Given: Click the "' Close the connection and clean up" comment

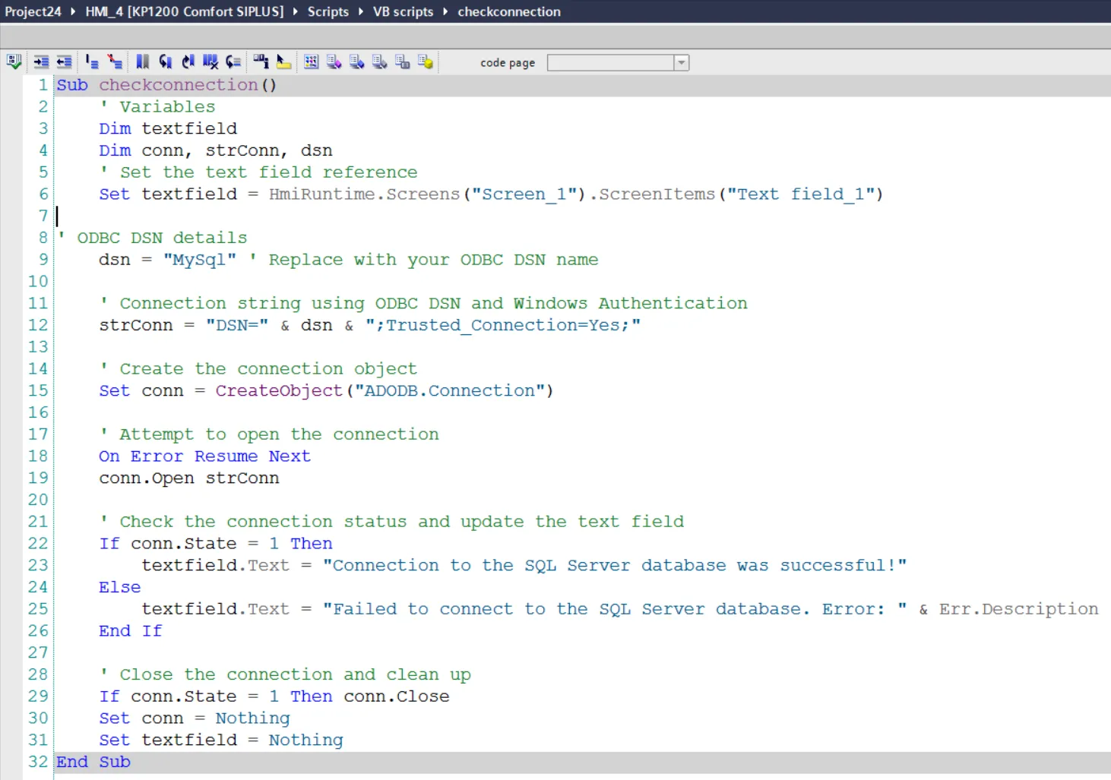Looking at the screenshot, I should pos(285,674).
